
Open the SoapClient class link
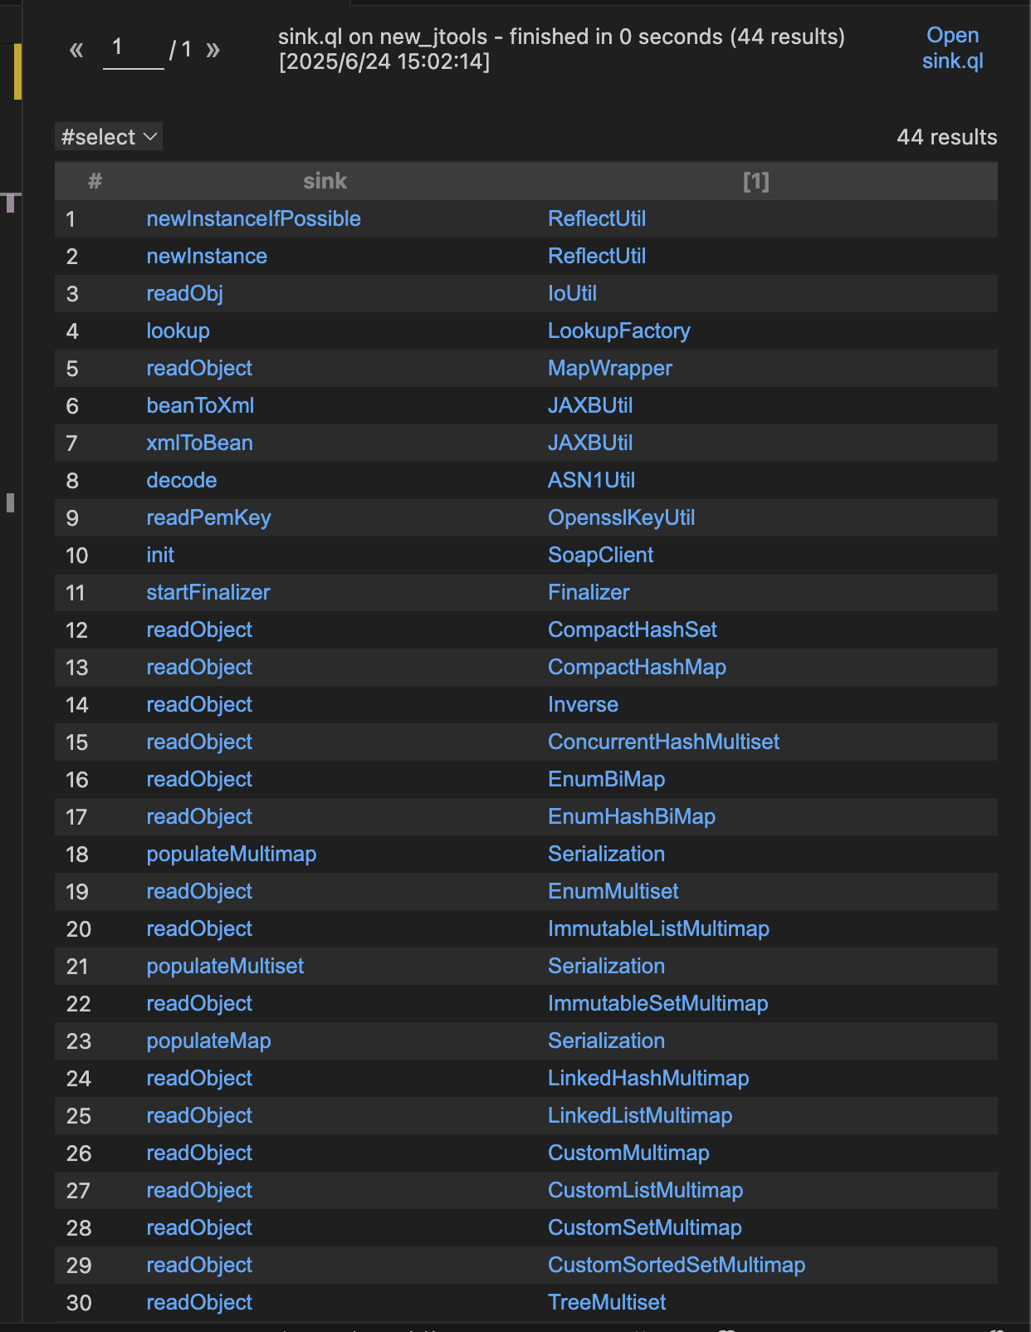pos(600,555)
